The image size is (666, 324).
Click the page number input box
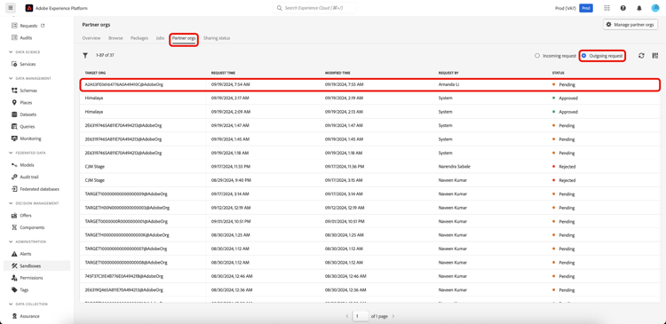click(x=361, y=316)
